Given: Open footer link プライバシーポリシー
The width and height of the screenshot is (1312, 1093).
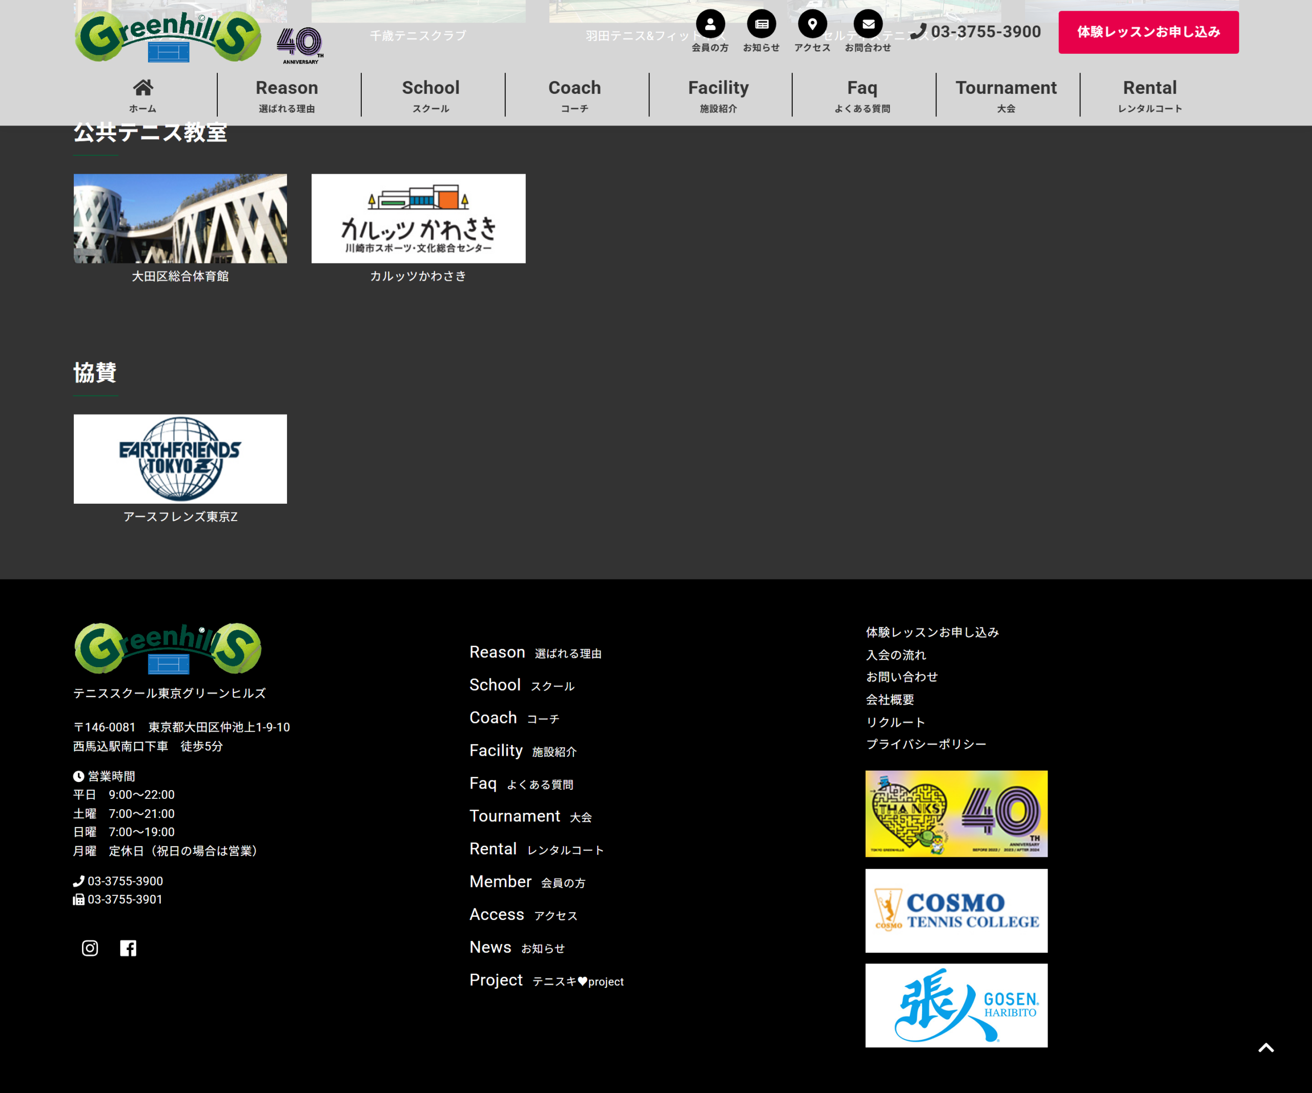Looking at the screenshot, I should pos(926,744).
